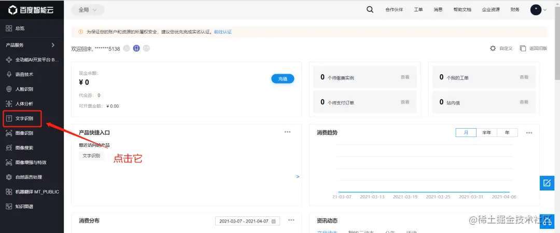Follow the 前往认证 link
Image resolution: width=560 pixels, height=233 pixels.
pyautogui.click(x=223, y=32)
